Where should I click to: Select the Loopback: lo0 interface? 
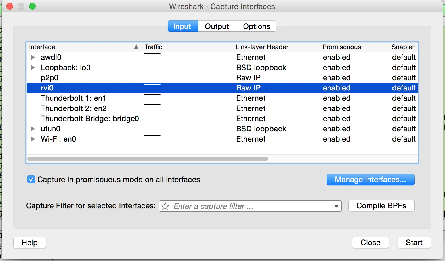[x=66, y=68]
